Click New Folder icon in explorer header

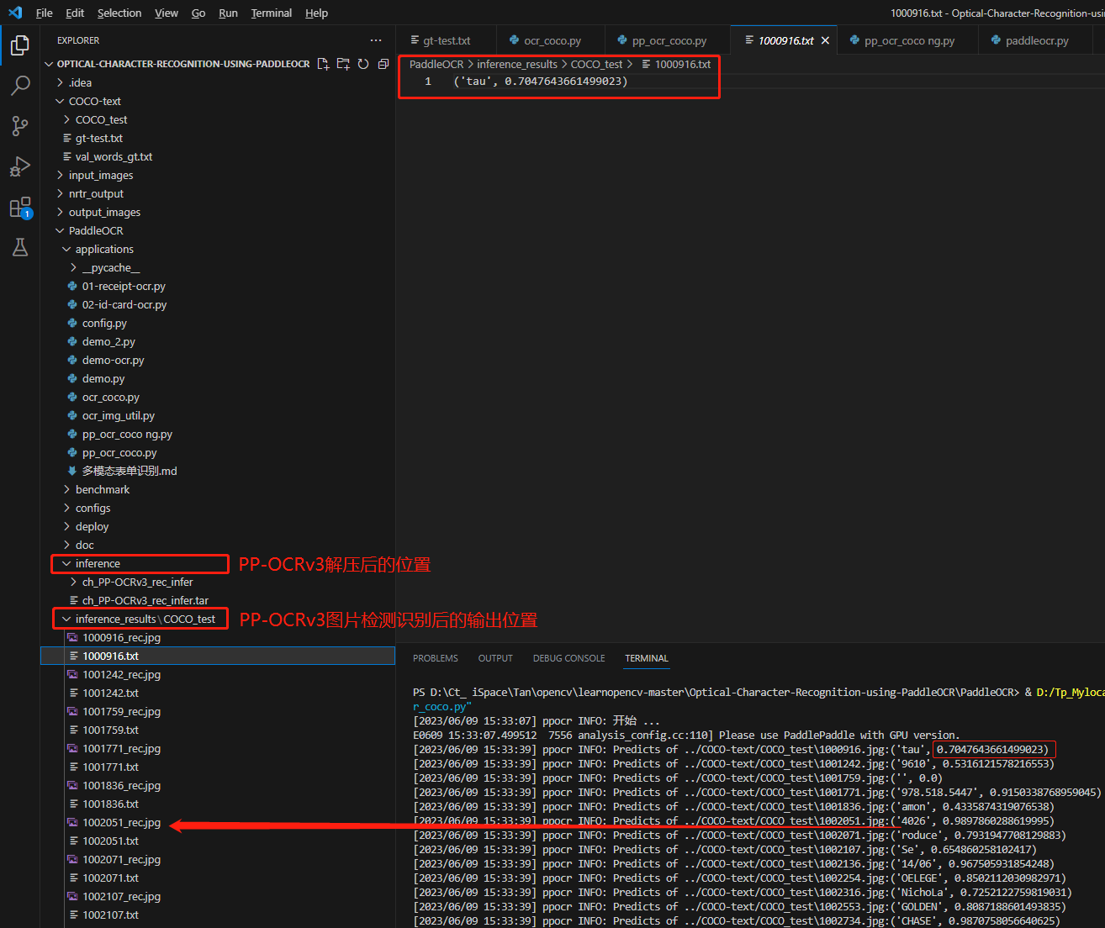click(x=343, y=64)
